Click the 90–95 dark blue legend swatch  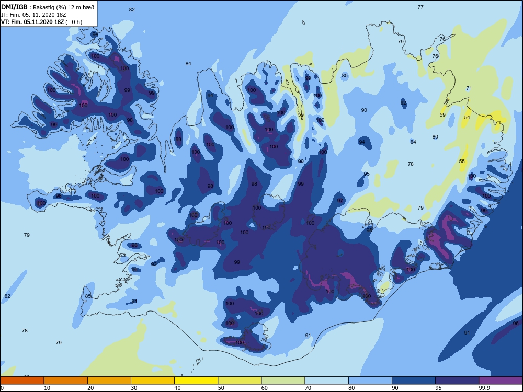(414, 381)
